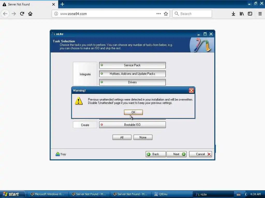Switch to QtEmu taskbar item

point(172,194)
